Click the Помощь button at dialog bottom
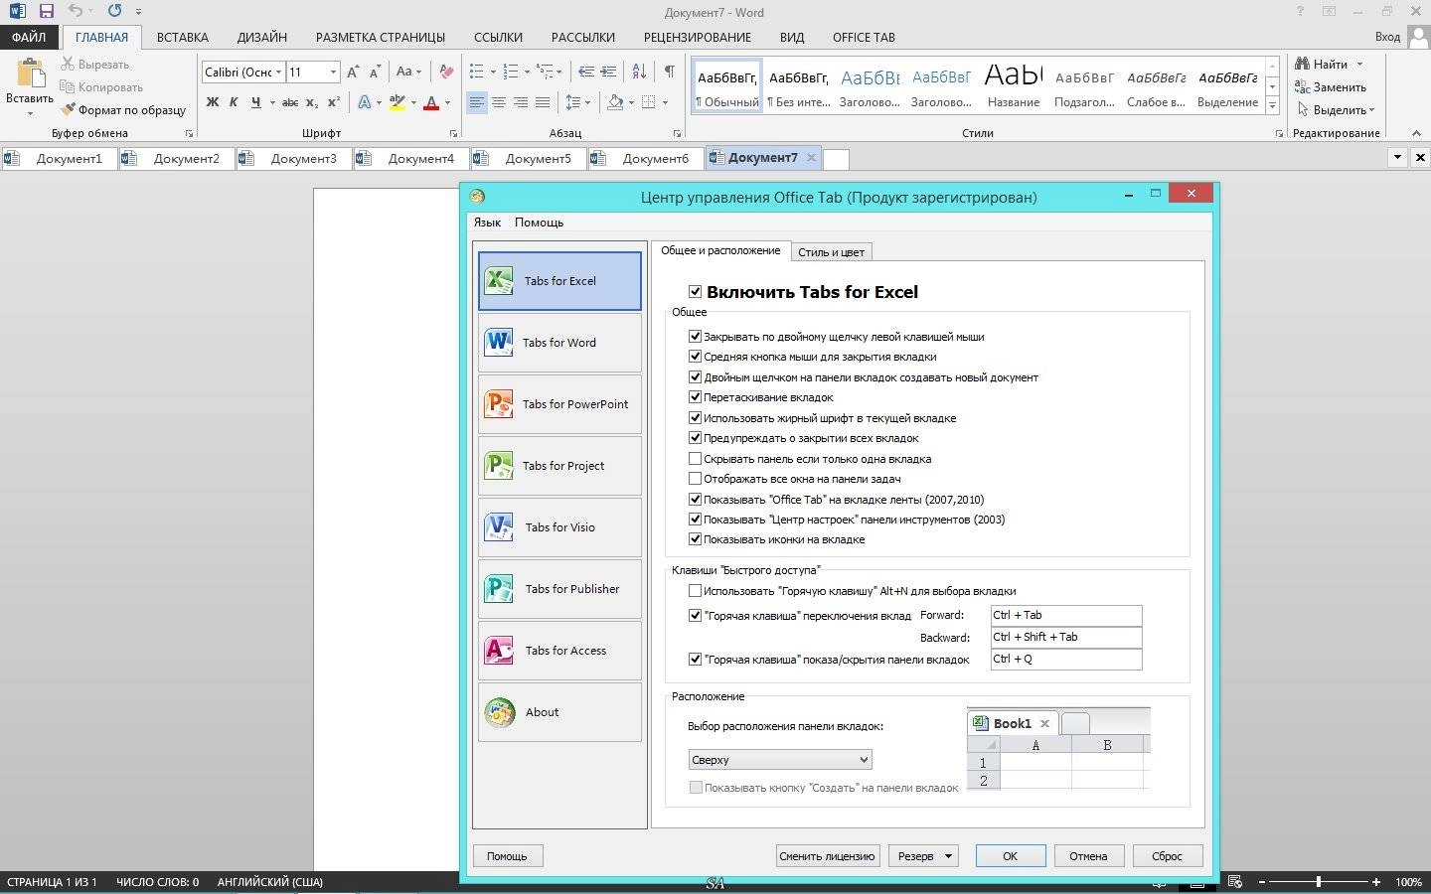 (x=507, y=856)
